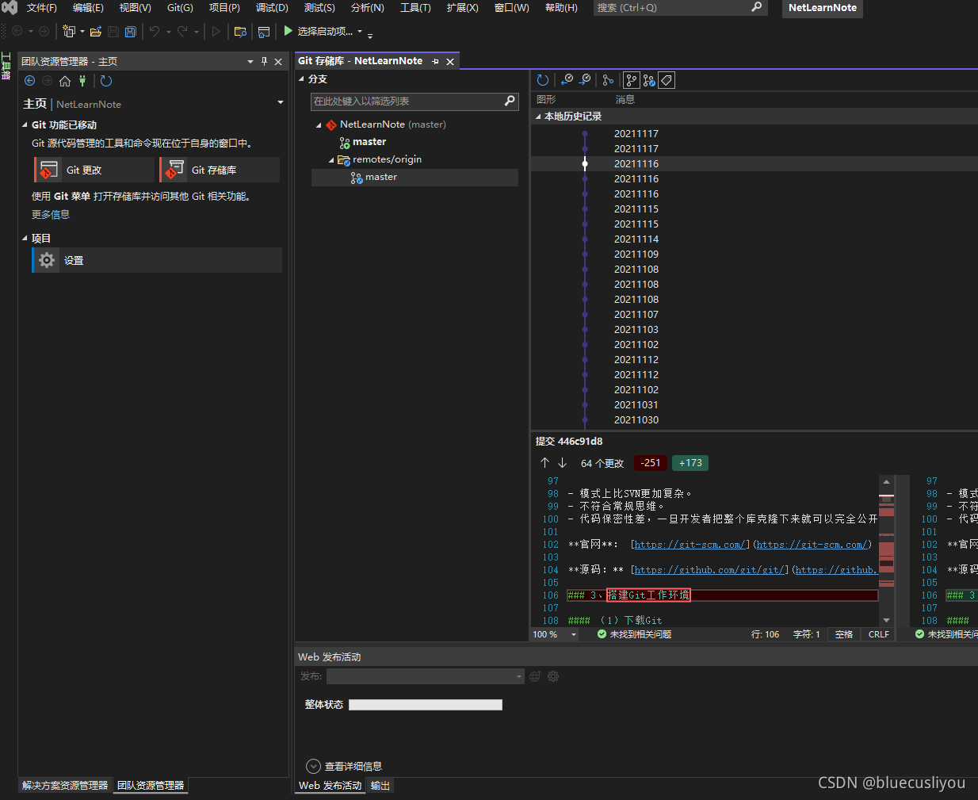Click Open File icon in main toolbar
Screen dimensions: 978x800
pyautogui.click(x=96, y=32)
